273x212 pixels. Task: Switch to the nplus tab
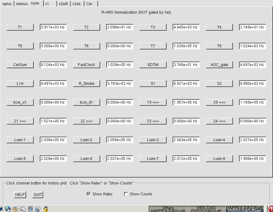(x=7, y=4)
